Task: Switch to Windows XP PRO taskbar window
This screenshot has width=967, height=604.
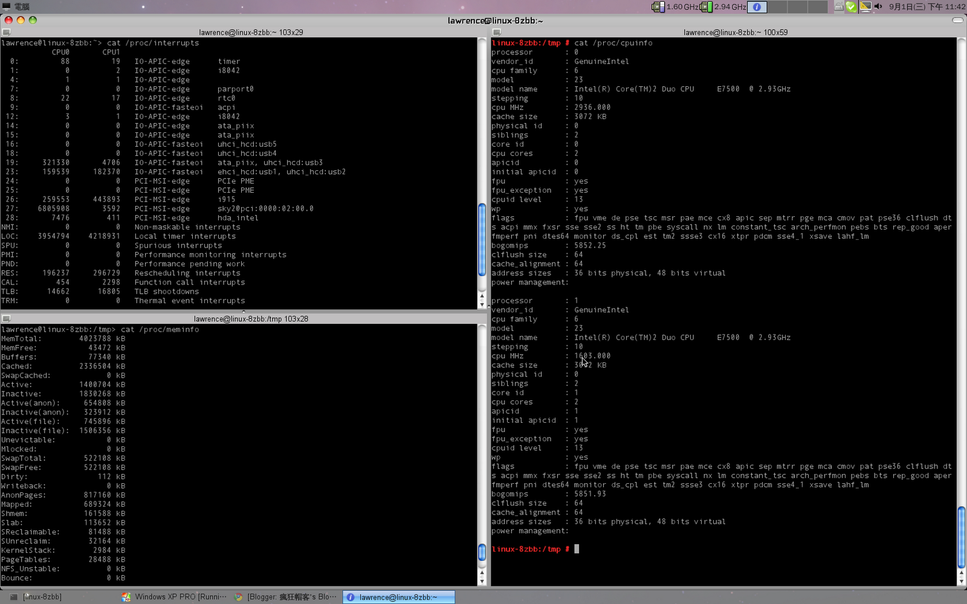Action: [174, 597]
